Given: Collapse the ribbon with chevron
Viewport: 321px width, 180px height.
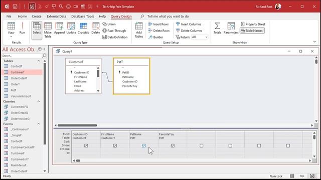Looking at the screenshot, I should (314, 41).
